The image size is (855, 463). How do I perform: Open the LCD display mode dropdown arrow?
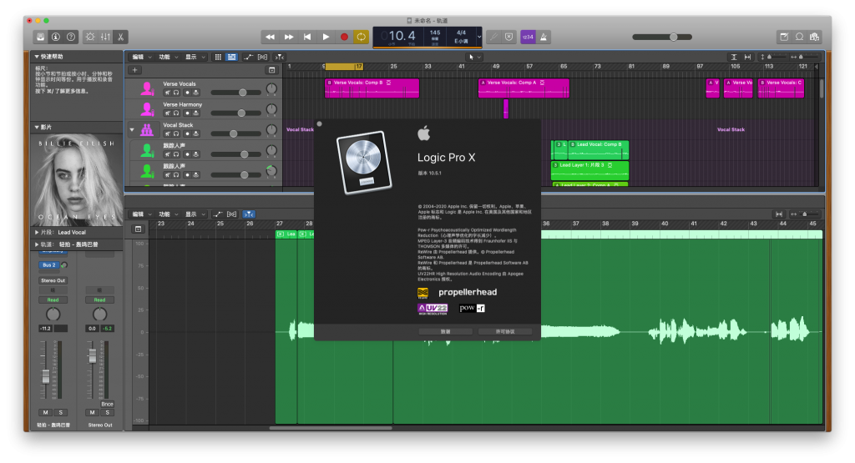(x=478, y=37)
